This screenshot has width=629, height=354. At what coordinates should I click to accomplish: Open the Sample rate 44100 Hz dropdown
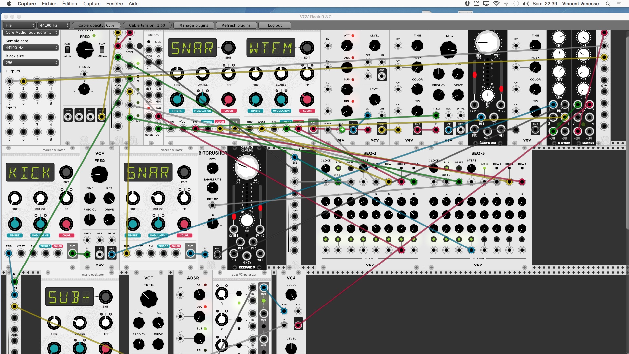tap(31, 48)
